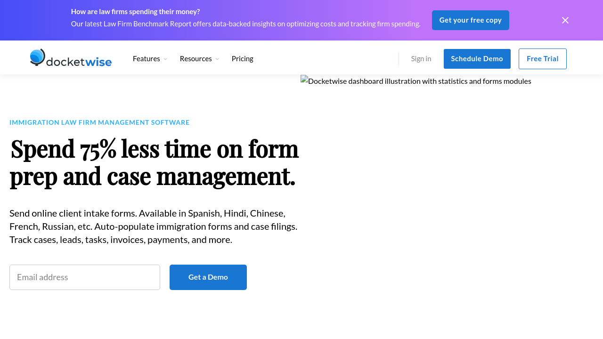Click the paragraph about online client intake forms

[x=153, y=226]
